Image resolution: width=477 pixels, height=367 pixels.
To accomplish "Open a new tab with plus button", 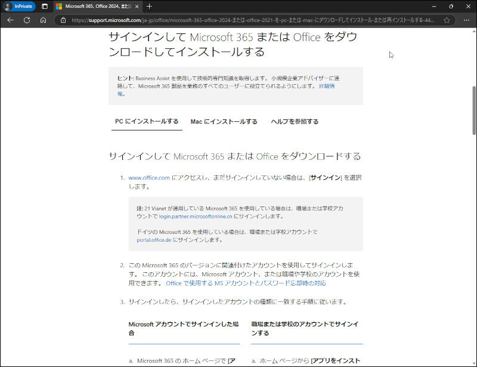I will [x=149, y=7].
